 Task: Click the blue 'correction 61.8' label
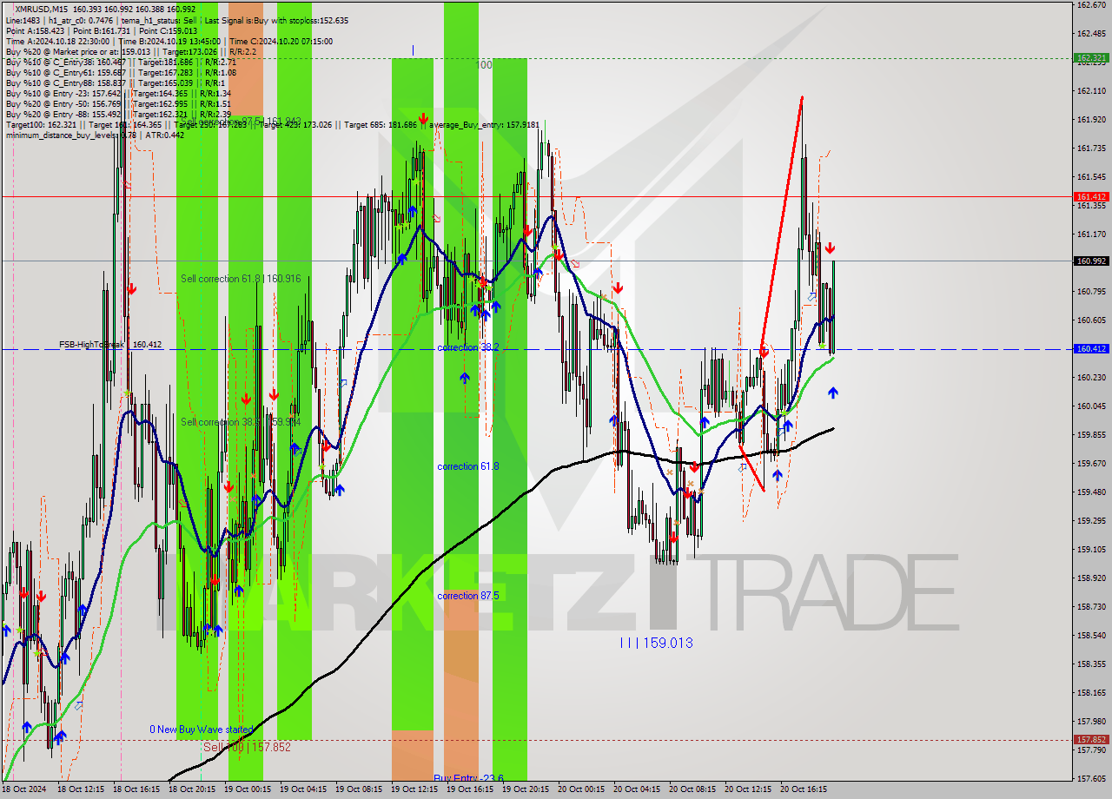point(468,466)
